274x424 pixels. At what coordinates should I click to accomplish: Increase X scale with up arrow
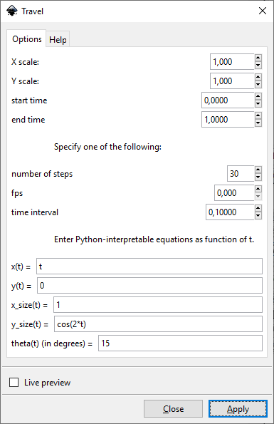click(258, 58)
